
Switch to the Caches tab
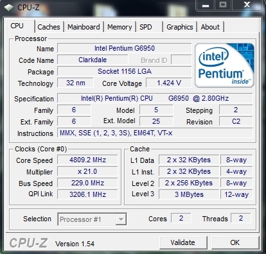click(49, 27)
